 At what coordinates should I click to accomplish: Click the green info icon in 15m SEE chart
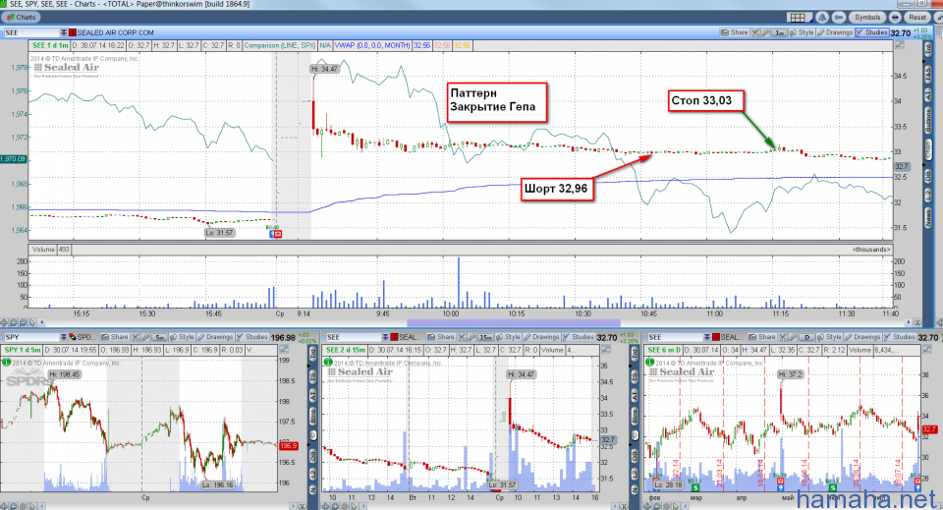coord(328,362)
